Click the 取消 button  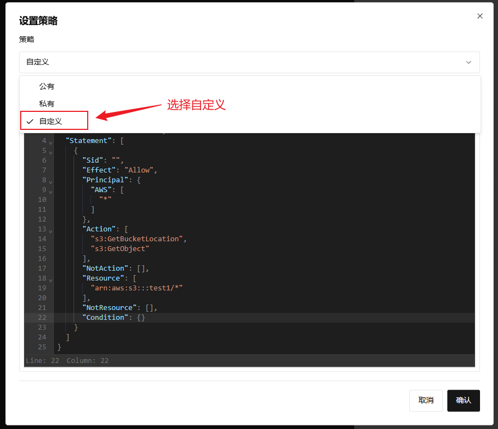click(426, 400)
